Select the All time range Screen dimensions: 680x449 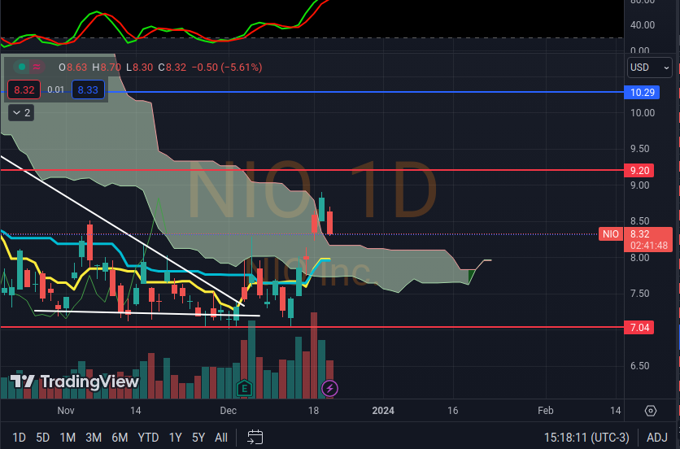221,438
